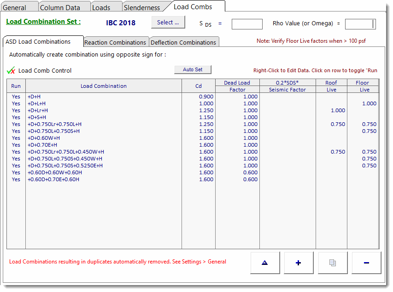Click the Floor Live column header
The width and height of the screenshot is (393, 292).
tap(363, 86)
